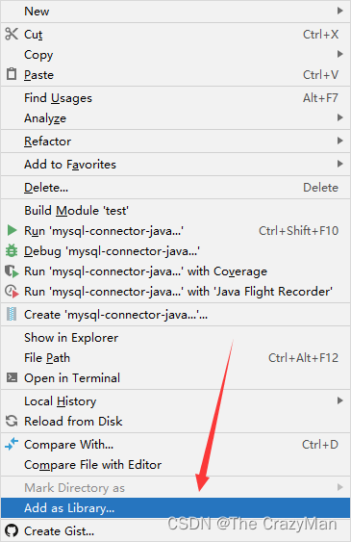Click the clipboard Paste icon
351x542 pixels.
(x=12, y=74)
